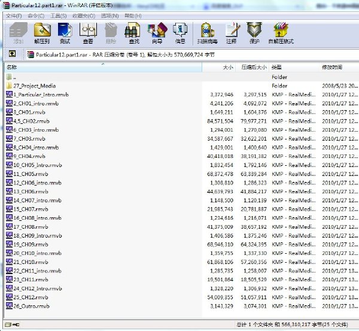Open the File (文件) menu
This screenshot has width=359, height=331.
pos(14,16)
